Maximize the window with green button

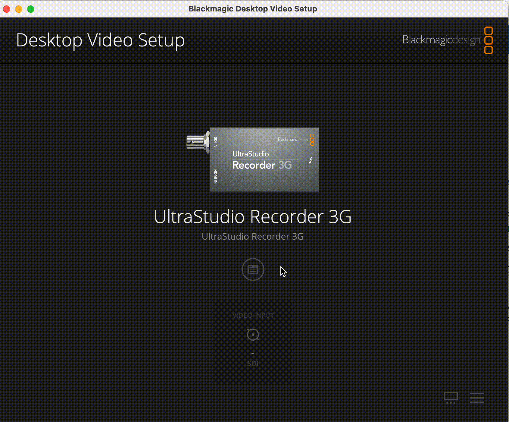31,9
